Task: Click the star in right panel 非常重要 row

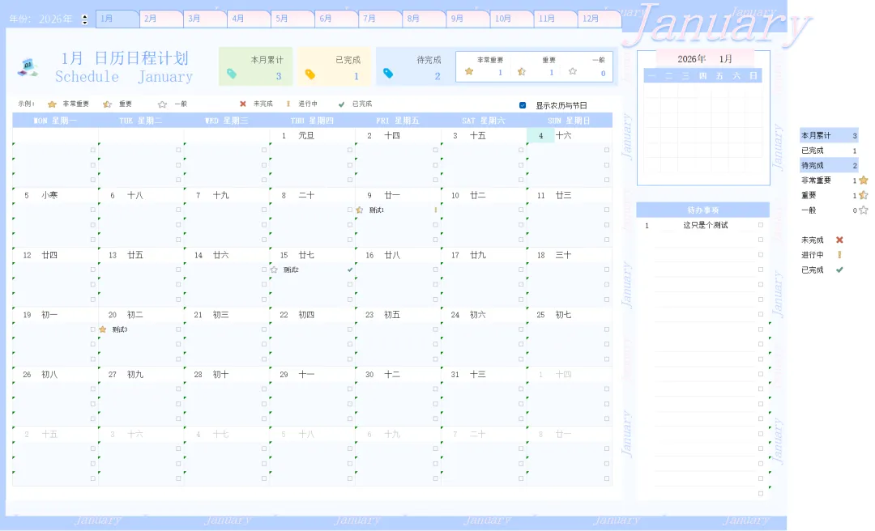Action: tap(864, 181)
